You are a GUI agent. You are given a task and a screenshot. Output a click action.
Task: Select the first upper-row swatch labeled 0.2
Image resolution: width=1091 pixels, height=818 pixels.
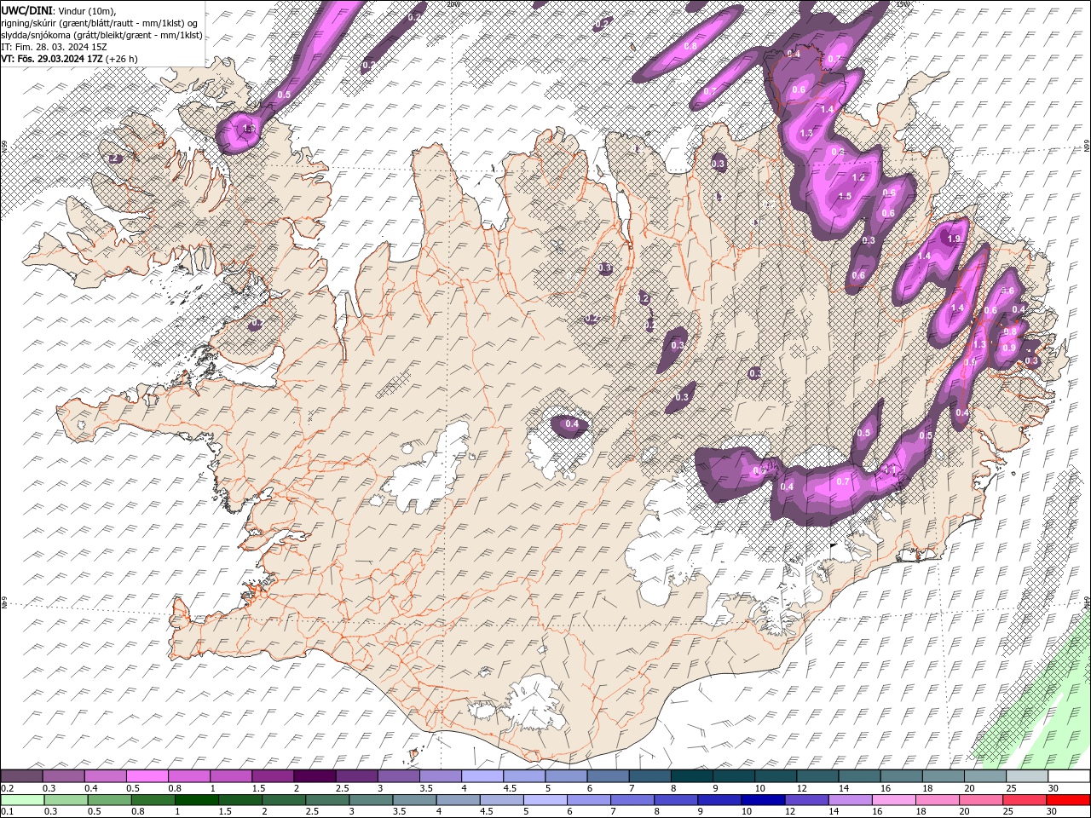click(21, 776)
